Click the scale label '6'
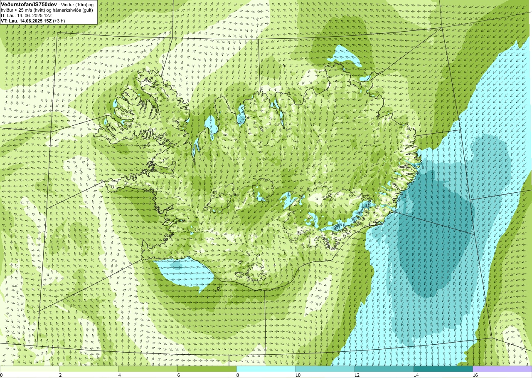 178,375
